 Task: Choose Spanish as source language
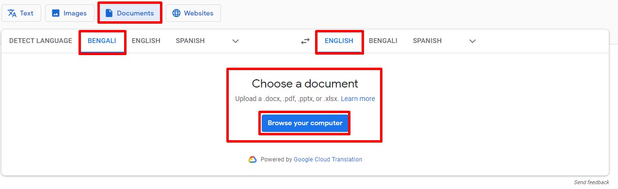pos(190,41)
